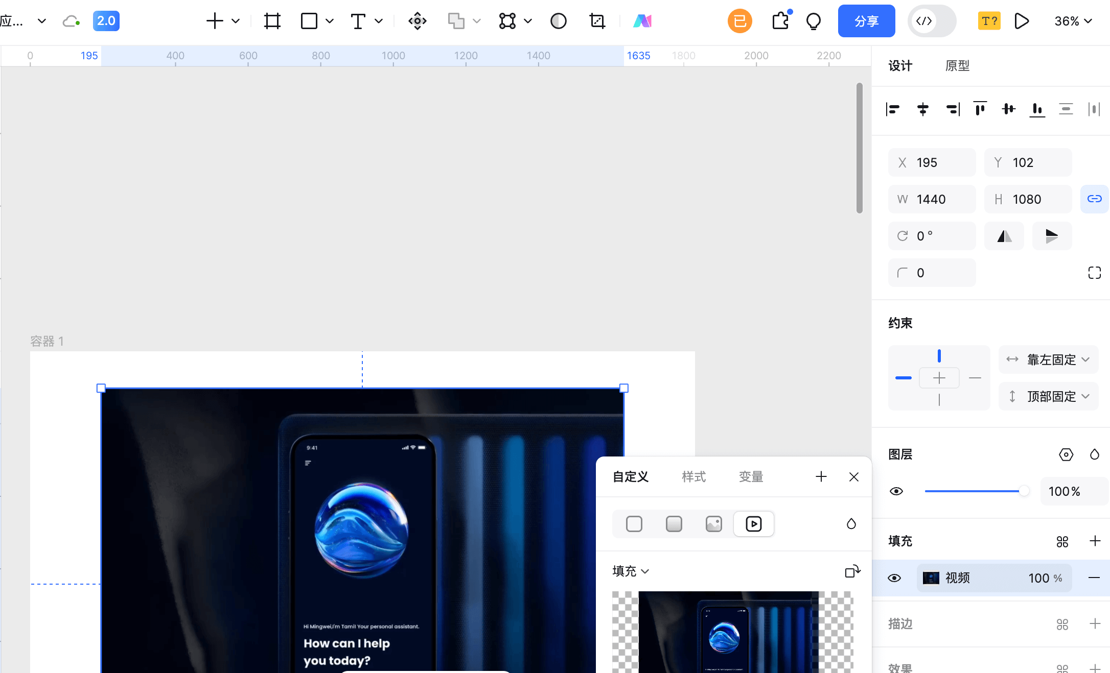Click the lightbulb tips icon
The width and height of the screenshot is (1110, 673).
tap(813, 21)
